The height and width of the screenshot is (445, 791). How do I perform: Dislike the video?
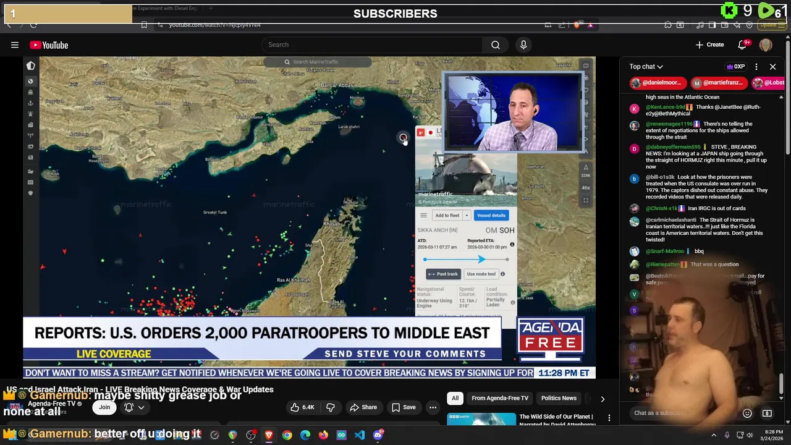[x=331, y=407]
